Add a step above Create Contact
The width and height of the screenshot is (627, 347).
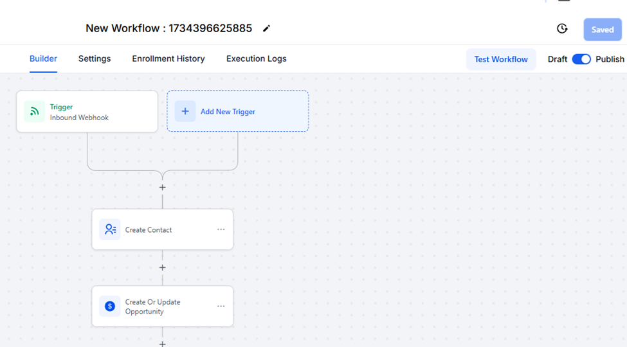(163, 188)
